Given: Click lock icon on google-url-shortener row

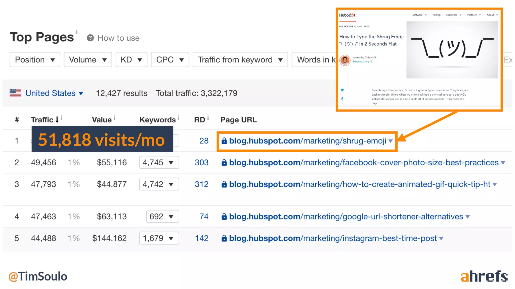Looking at the screenshot, I should click(224, 216).
